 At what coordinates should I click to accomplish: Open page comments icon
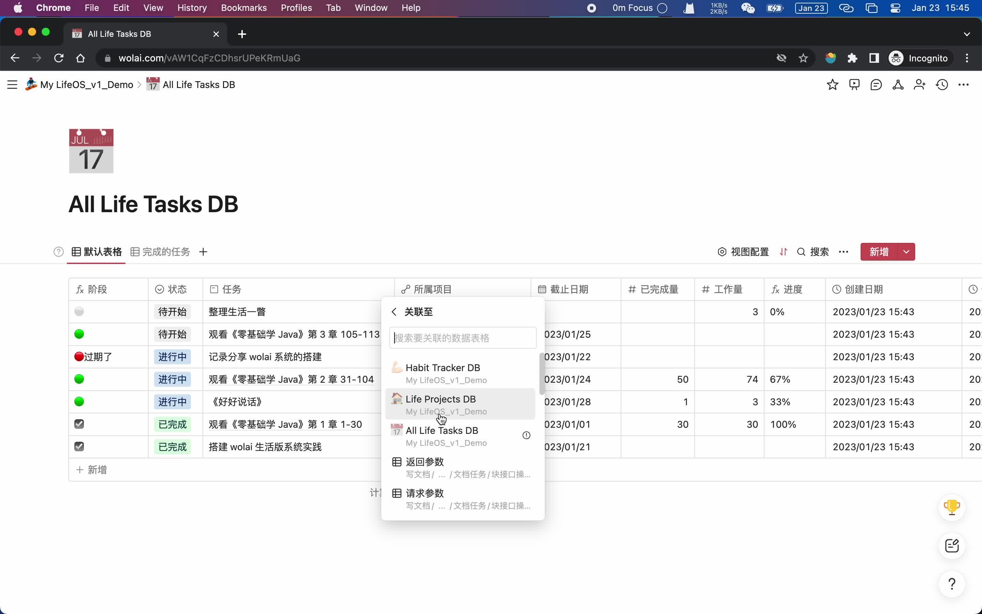(x=876, y=85)
